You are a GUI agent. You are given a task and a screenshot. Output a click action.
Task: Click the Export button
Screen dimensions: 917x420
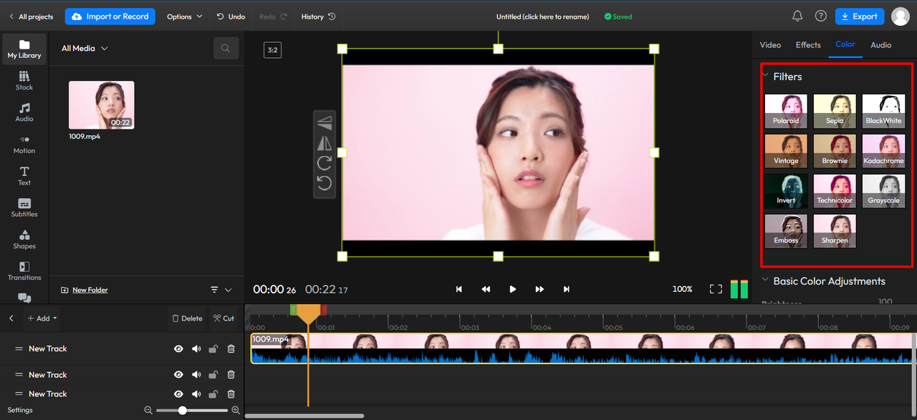859,16
